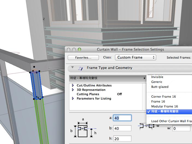
Task: Click the b: dimension field
Action: coord(122,128)
